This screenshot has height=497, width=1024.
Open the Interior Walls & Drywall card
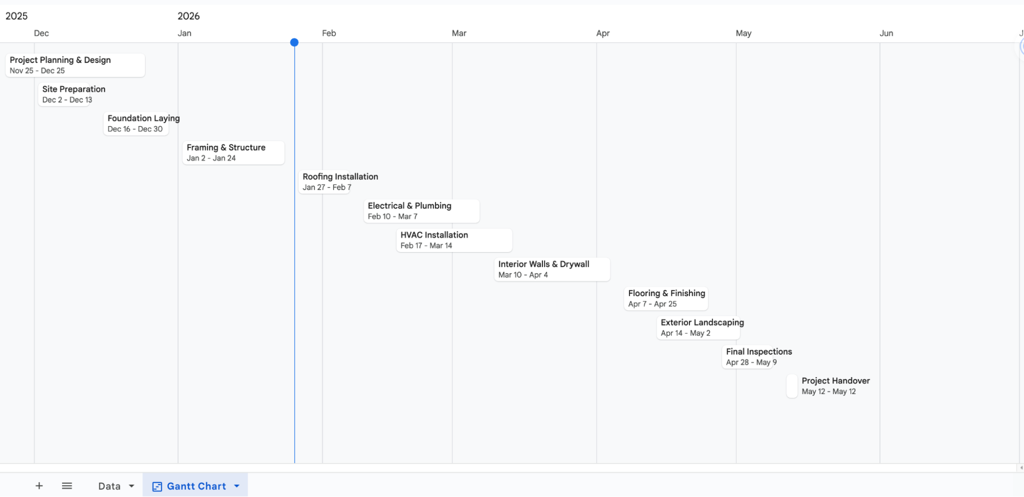552,269
